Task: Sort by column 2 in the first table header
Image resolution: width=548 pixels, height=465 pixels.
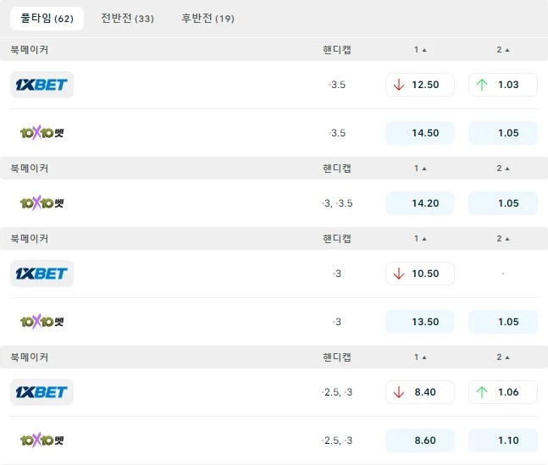Action: click(503, 50)
